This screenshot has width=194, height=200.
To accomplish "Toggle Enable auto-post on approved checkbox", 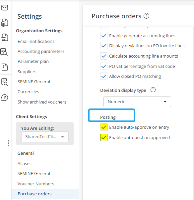I will tap(104, 137).
